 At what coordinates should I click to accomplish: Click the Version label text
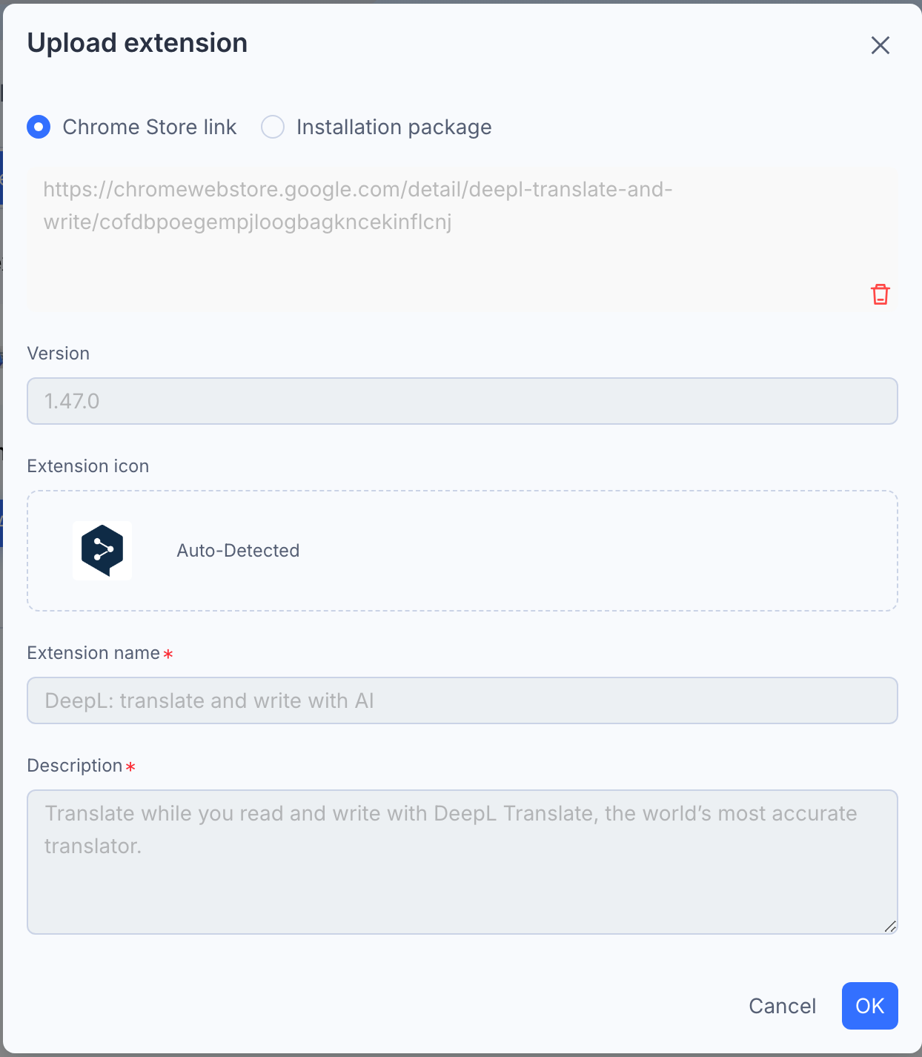coord(59,354)
